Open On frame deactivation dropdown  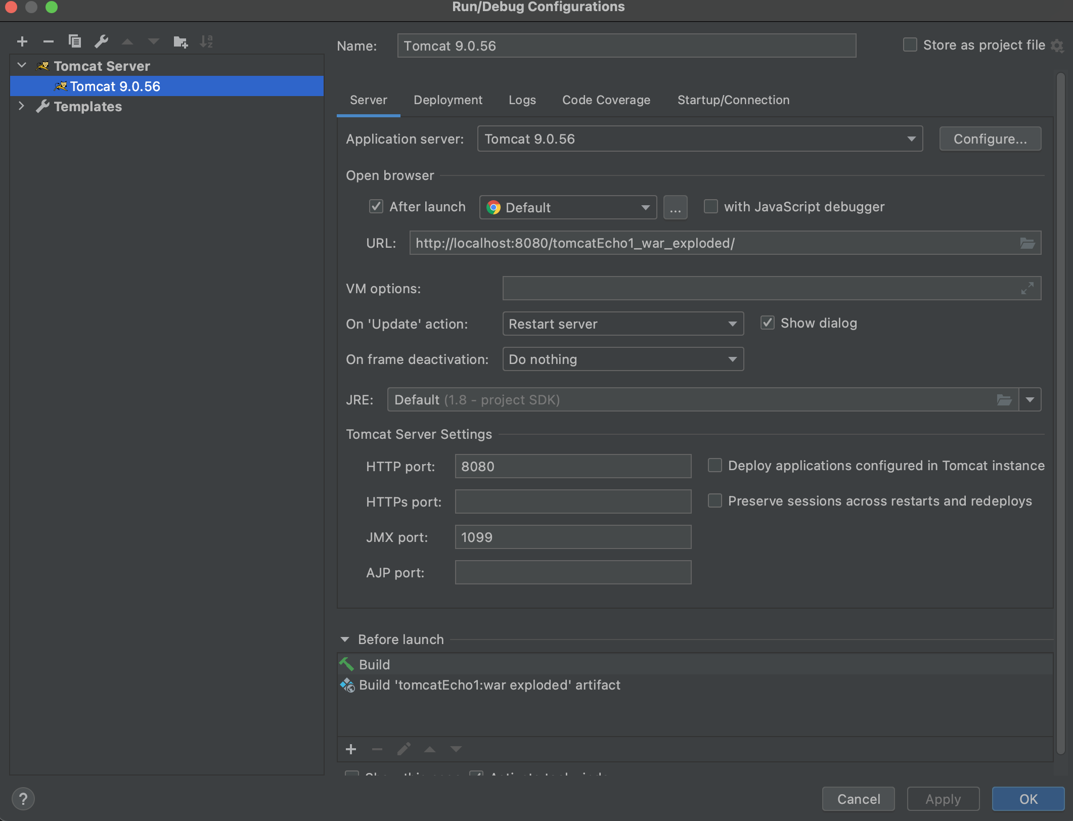[623, 359]
